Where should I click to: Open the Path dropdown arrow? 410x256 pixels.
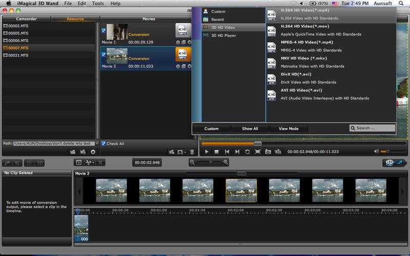tap(97, 143)
